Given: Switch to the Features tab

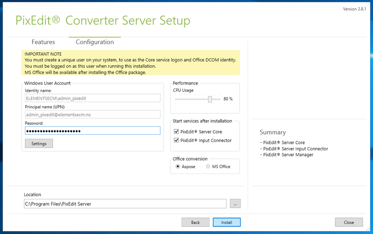Looking at the screenshot, I should coord(43,42).
